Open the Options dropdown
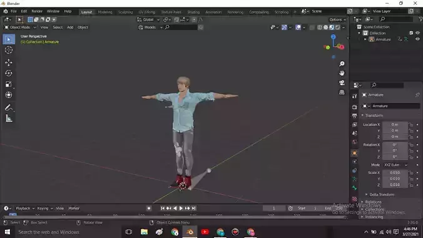The height and width of the screenshot is (238, 423). pos(337,19)
